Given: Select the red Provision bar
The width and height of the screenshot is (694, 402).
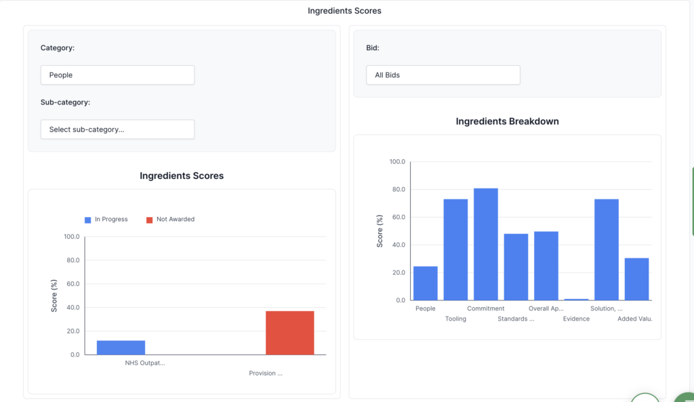Looking at the screenshot, I should click(289, 333).
